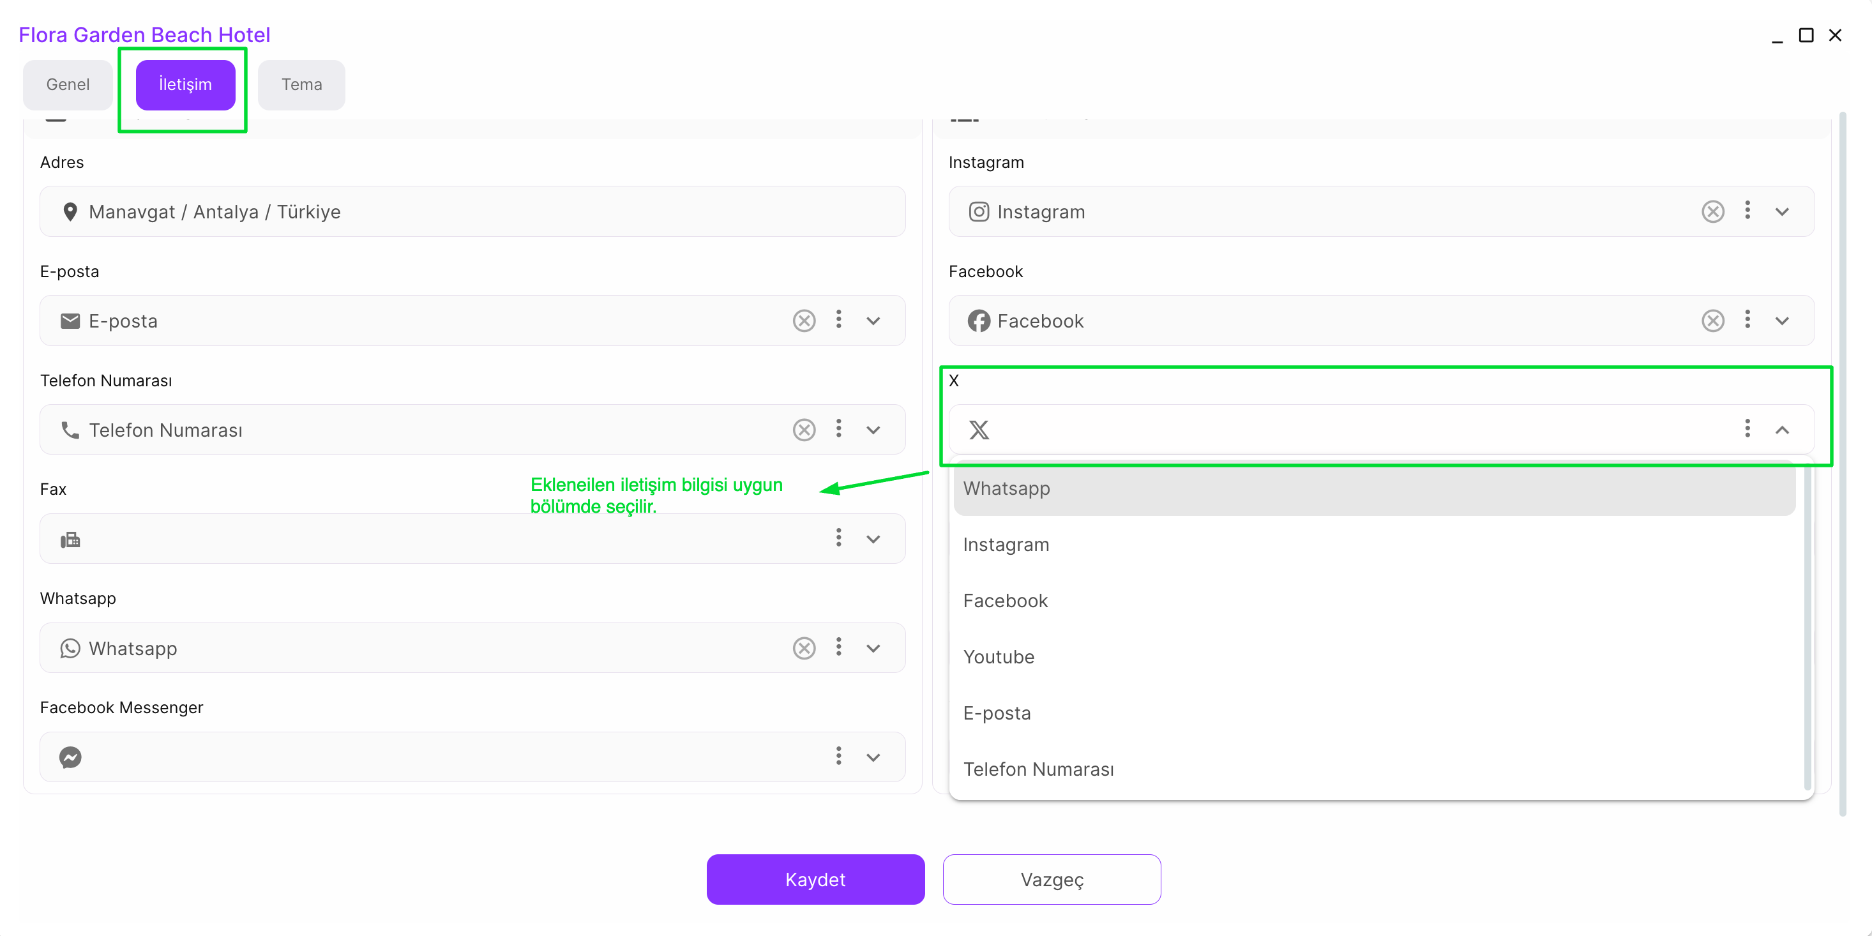Image resolution: width=1872 pixels, height=936 pixels.
Task: Collapse the X field dropdown
Action: [x=1782, y=430]
